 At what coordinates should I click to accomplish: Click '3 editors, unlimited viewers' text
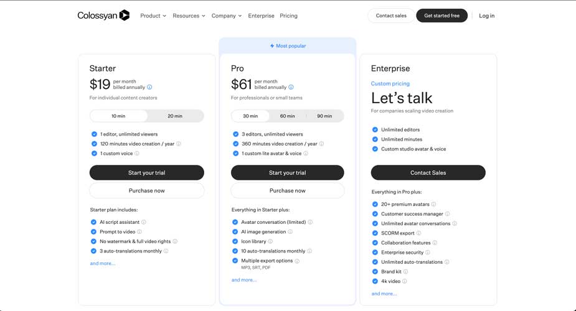(272, 134)
